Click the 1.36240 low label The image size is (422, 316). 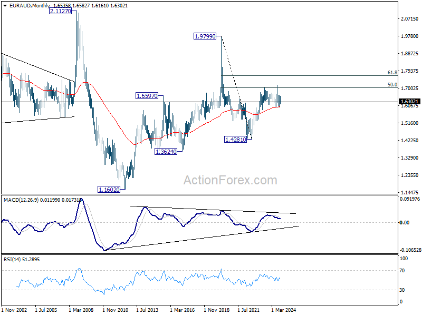[166, 152]
